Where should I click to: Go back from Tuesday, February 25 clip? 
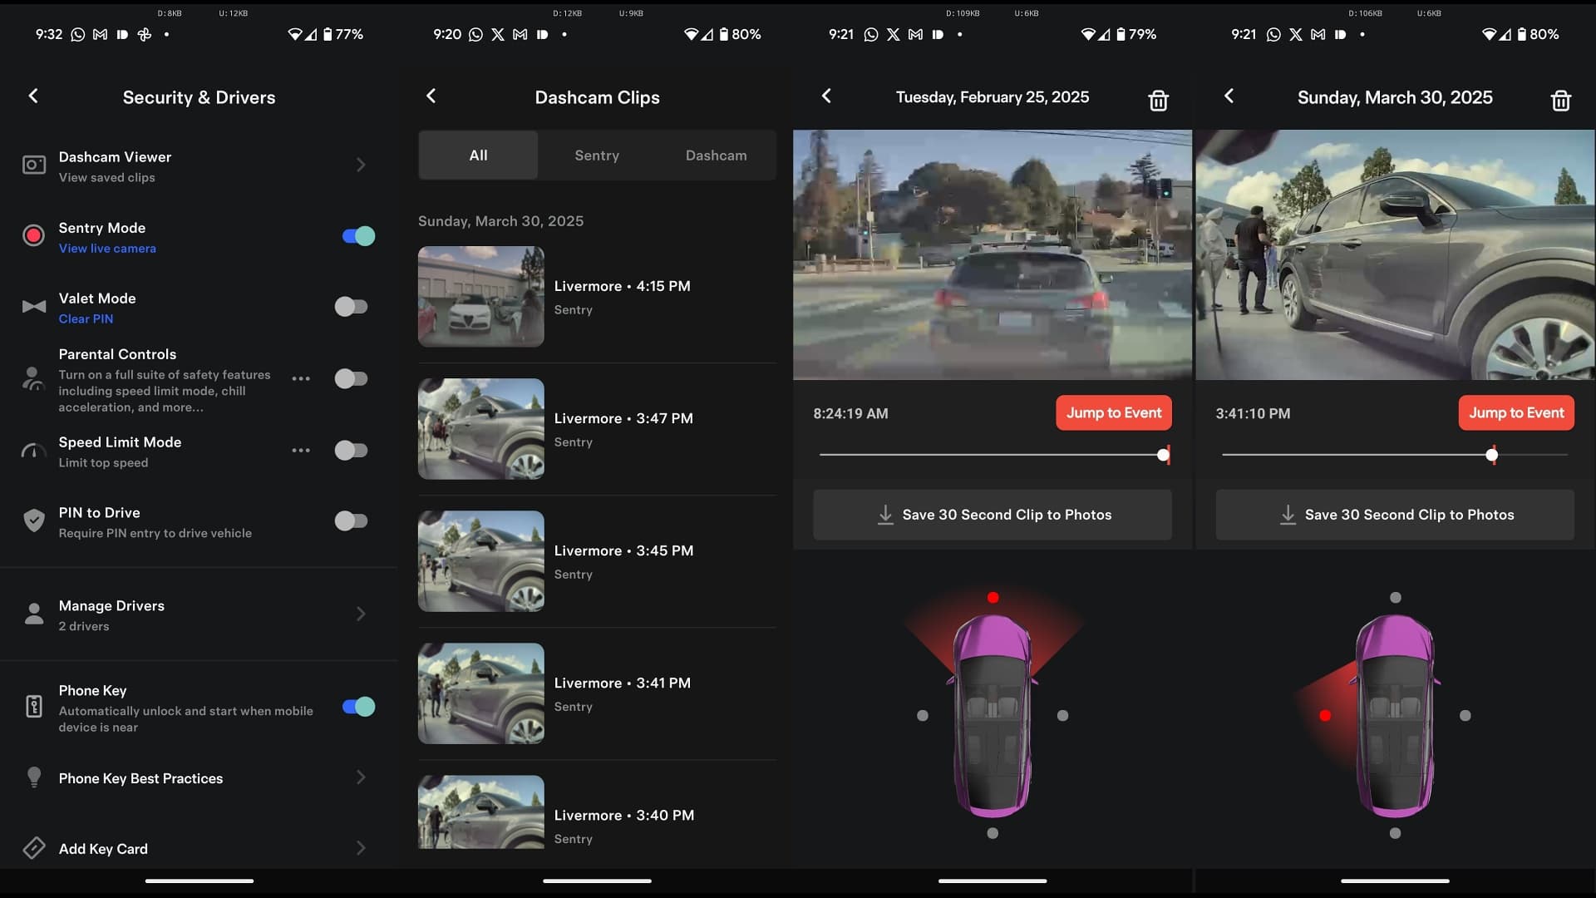tap(826, 96)
